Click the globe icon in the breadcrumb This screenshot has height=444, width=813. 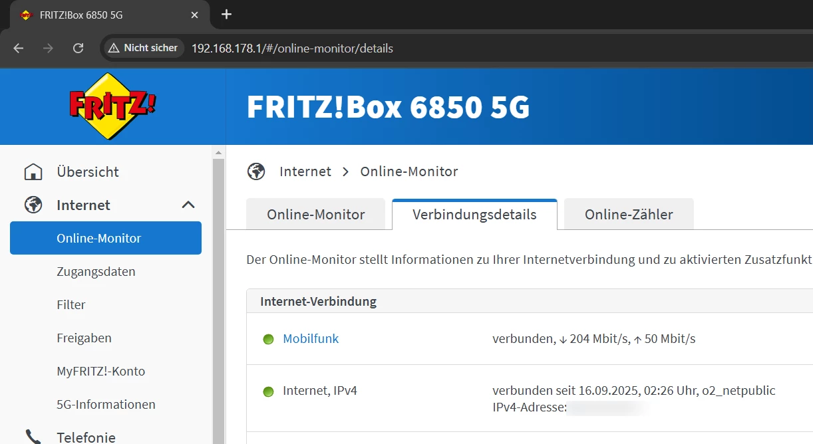tap(256, 171)
